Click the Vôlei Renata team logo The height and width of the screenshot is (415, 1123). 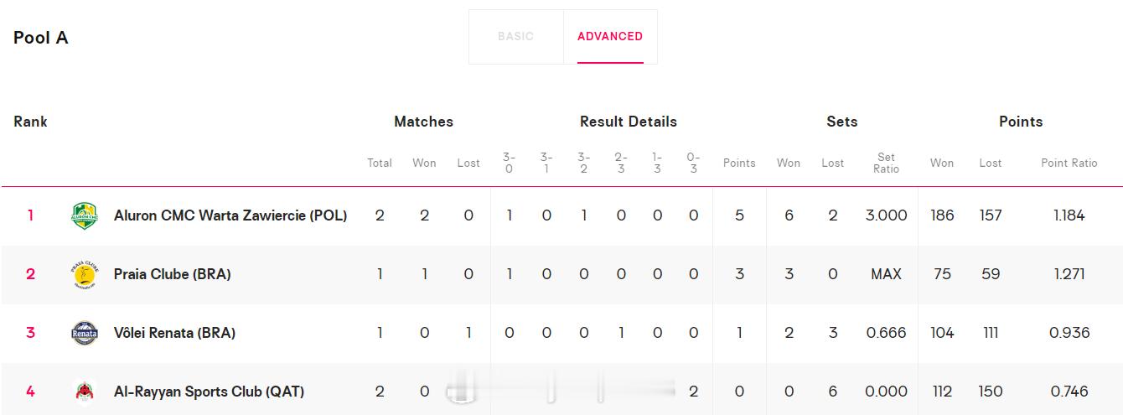(85, 333)
